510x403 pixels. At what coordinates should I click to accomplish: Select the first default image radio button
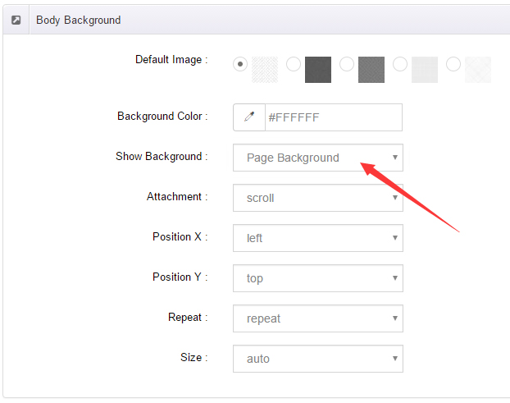tap(240, 64)
